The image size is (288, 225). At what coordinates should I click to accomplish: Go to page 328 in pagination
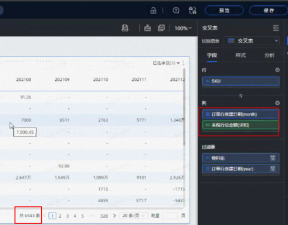pyautogui.click(x=104, y=216)
